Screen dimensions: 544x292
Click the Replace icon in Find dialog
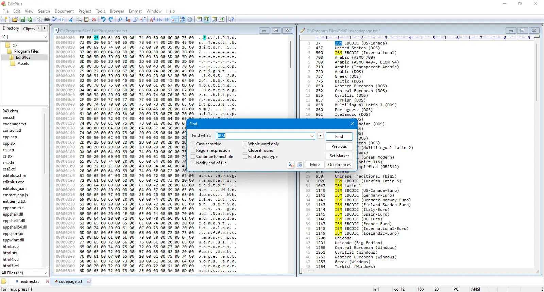click(x=291, y=165)
